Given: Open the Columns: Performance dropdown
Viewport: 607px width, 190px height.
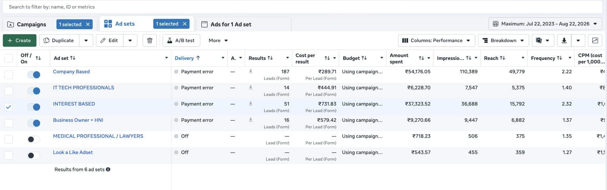Looking at the screenshot, I should 436,41.
